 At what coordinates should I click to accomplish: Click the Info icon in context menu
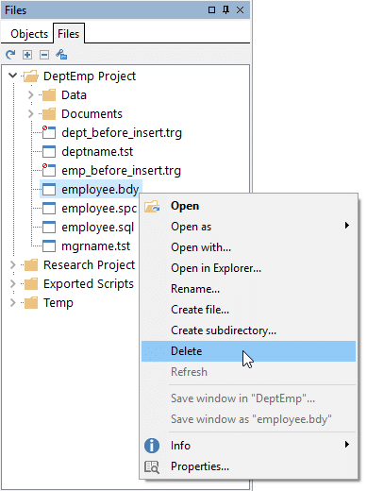tap(152, 446)
